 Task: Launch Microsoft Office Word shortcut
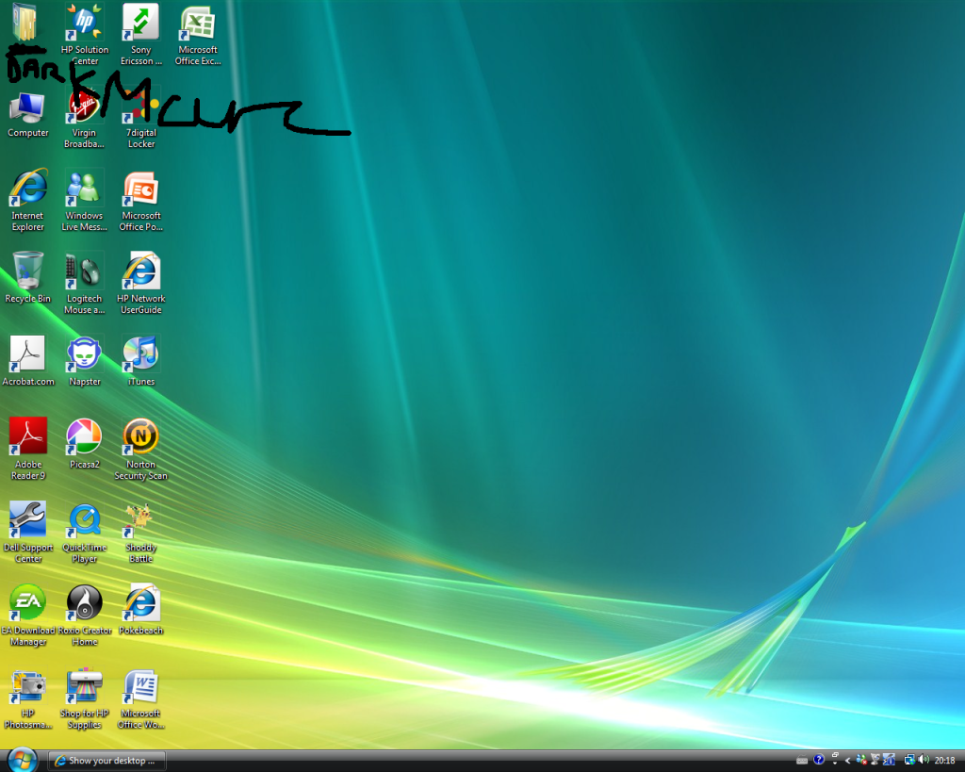141,698
